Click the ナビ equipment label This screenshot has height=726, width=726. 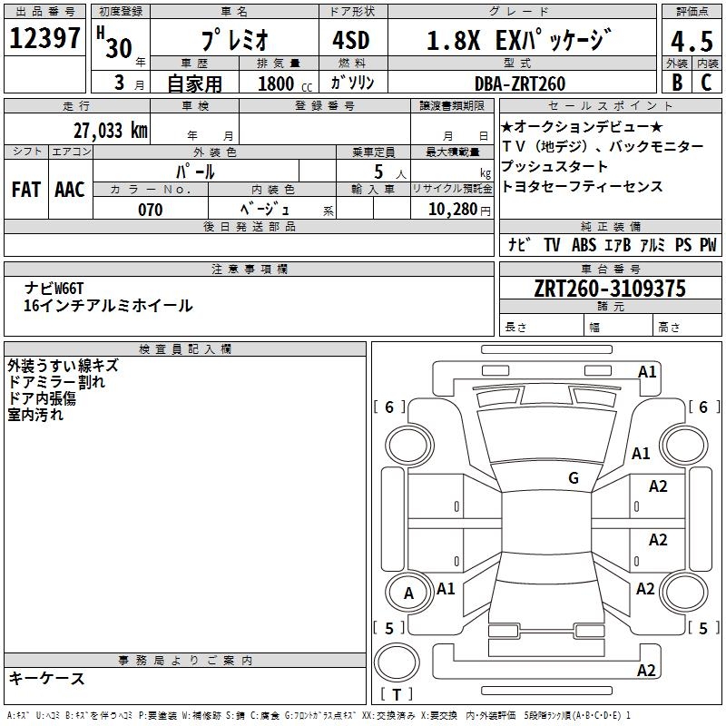(x=518, y=245)
